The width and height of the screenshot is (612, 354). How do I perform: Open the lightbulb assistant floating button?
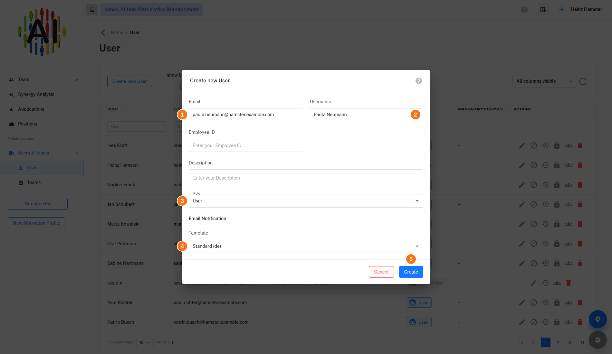[x=598, y=319]
